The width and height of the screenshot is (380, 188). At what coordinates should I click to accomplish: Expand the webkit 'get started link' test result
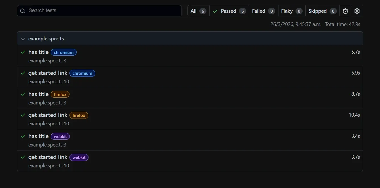coord(48,157)
